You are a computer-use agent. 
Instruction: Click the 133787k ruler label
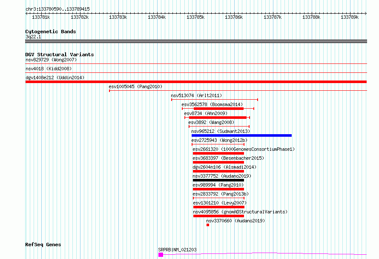[x=273, y=17]
